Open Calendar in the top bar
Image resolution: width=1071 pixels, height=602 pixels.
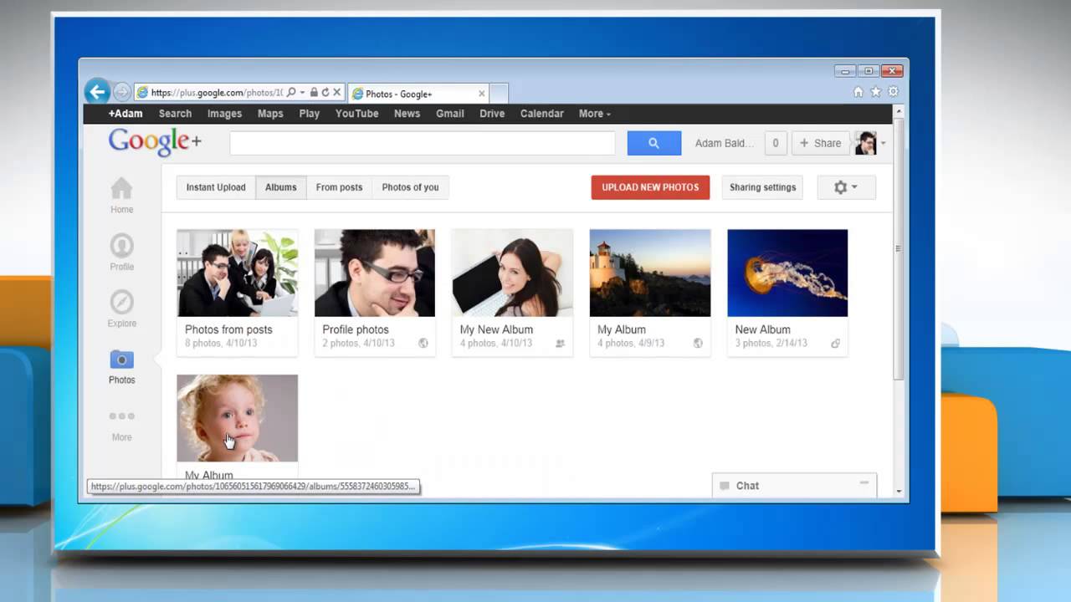tap(542, 114)
